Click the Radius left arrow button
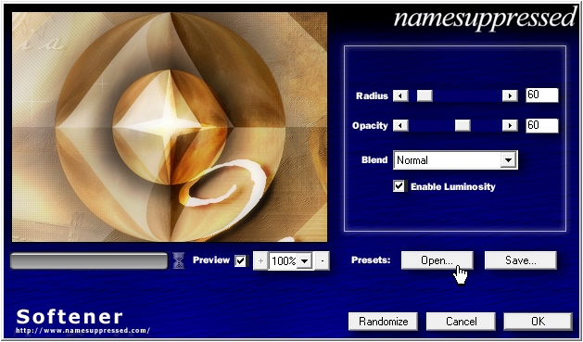 [x=400, y=95]
